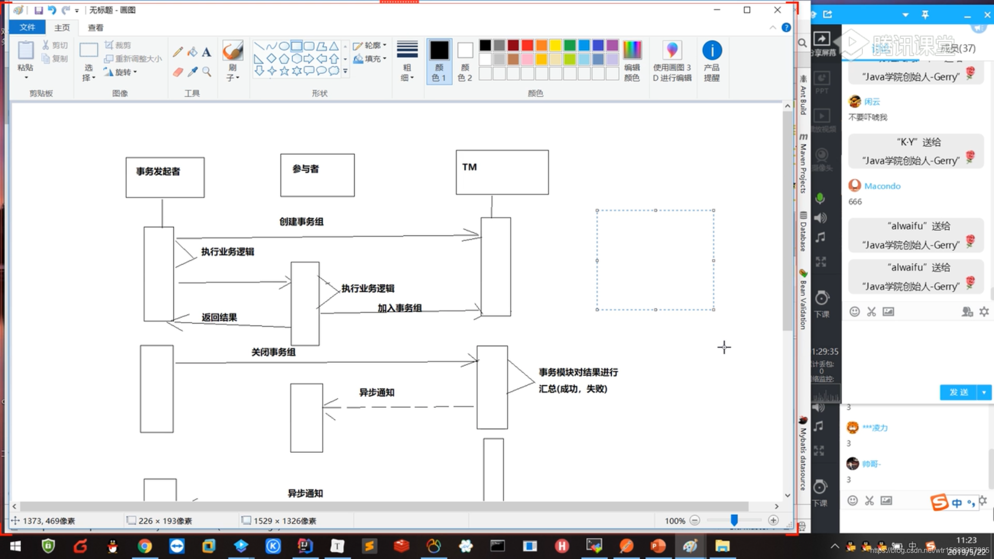Toggle the green microphone in classroom sidebar
Image resolution: width=994 pixels, height=559 pixels.
pyautogui.click(x=820, y=198)
